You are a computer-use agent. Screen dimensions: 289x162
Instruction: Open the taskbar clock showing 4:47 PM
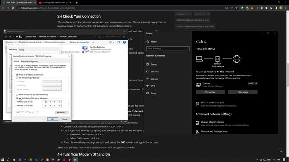(276, 160)
